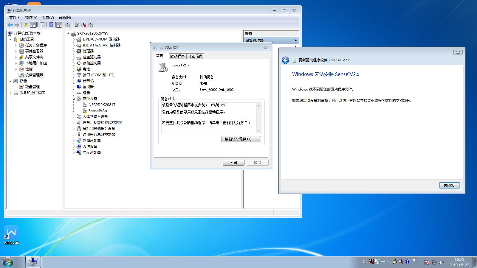Expand the 网络适配器 (Network adapters) node
477x268 pixels.
click(x=74, y=140)
